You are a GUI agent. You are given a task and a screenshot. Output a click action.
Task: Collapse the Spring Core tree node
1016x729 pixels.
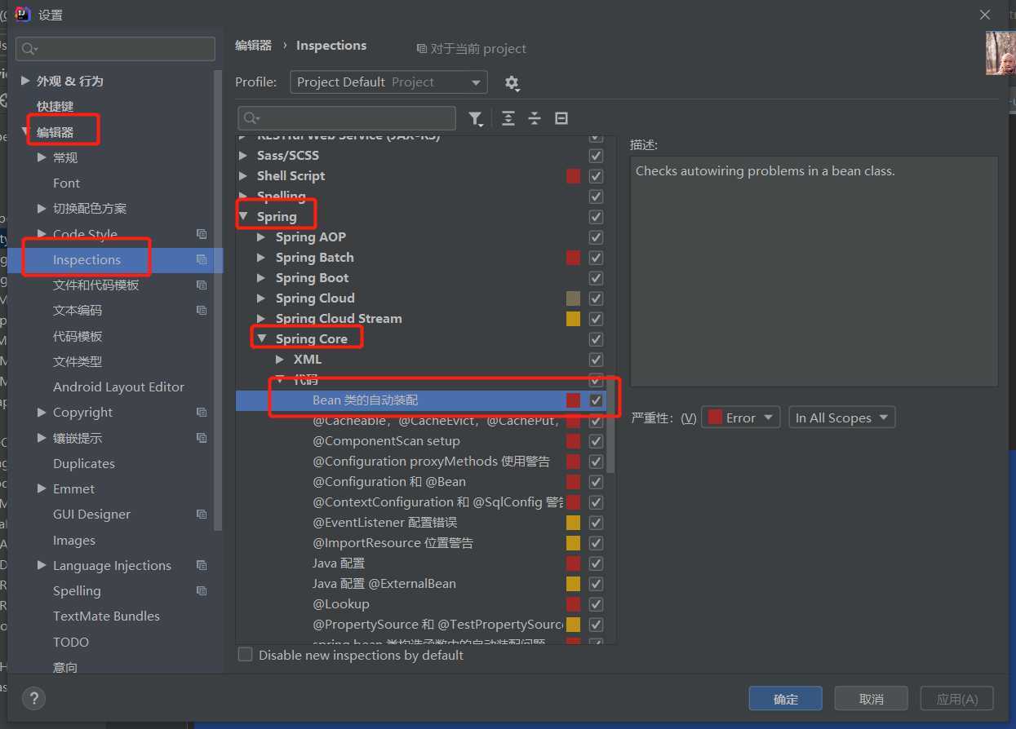261,338
